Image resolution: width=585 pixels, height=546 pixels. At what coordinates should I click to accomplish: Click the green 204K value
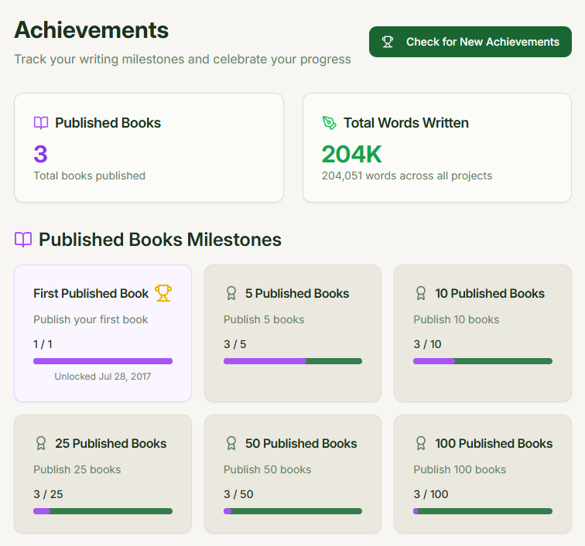(352, 154)
